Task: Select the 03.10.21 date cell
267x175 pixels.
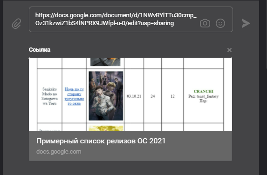Action: (x=134, y=96)
